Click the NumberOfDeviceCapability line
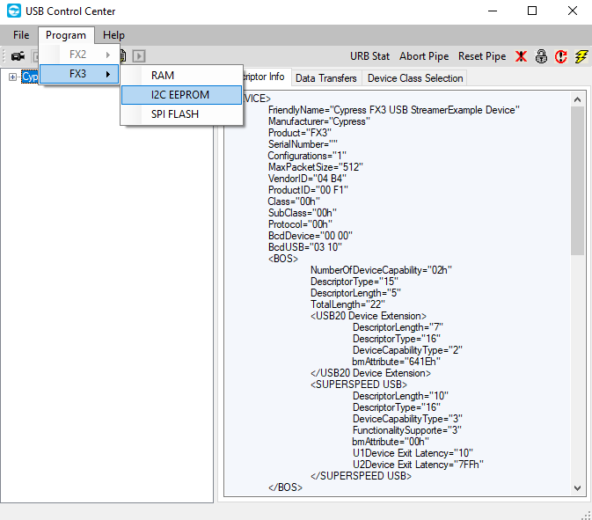Image resolution: width=592 pixels, height=520 pixels. click(x=381, y=270)
